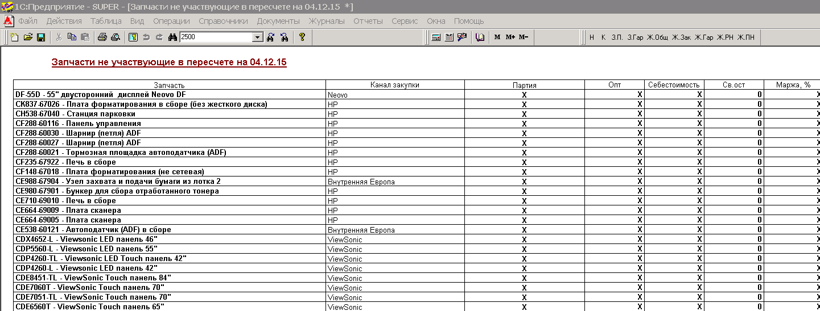Expand the search box dropdown arrow
This screenshot has width=820, height=311.
point(257,37)
